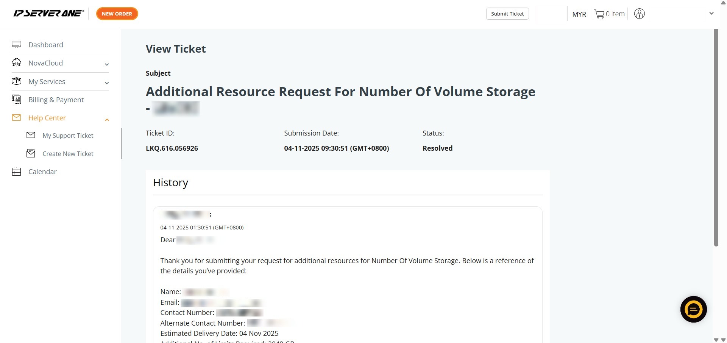The height and width of the screenshot is (343, 727).
Task: Click the My Services box icon
Action: [16, 81]
